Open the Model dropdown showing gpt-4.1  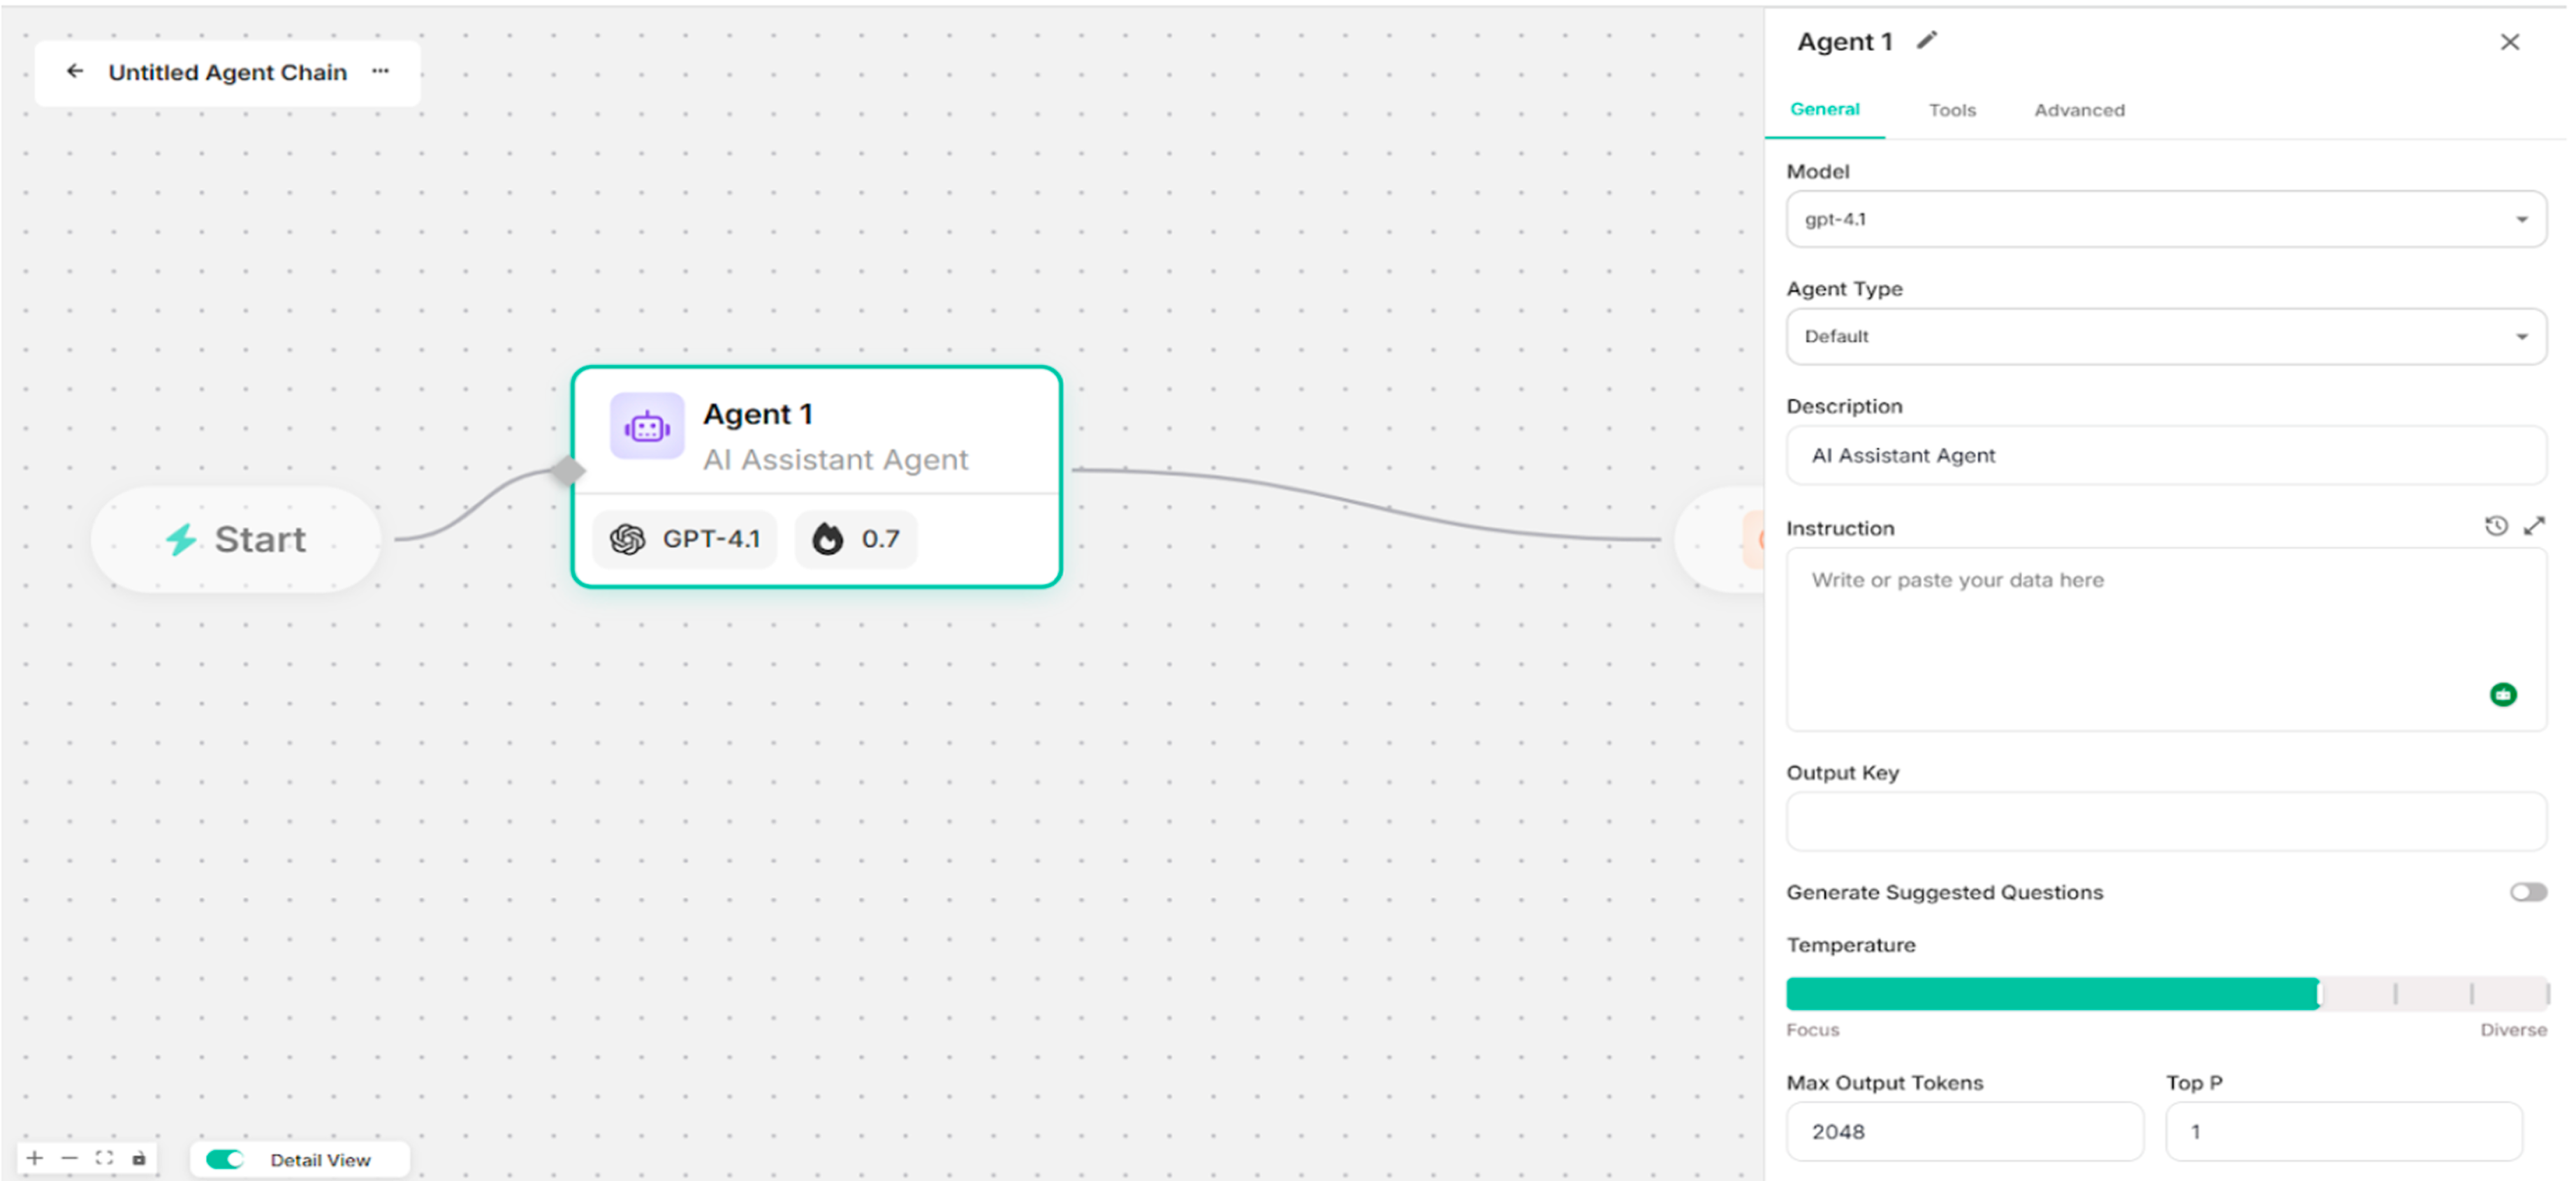(2165, 218)
